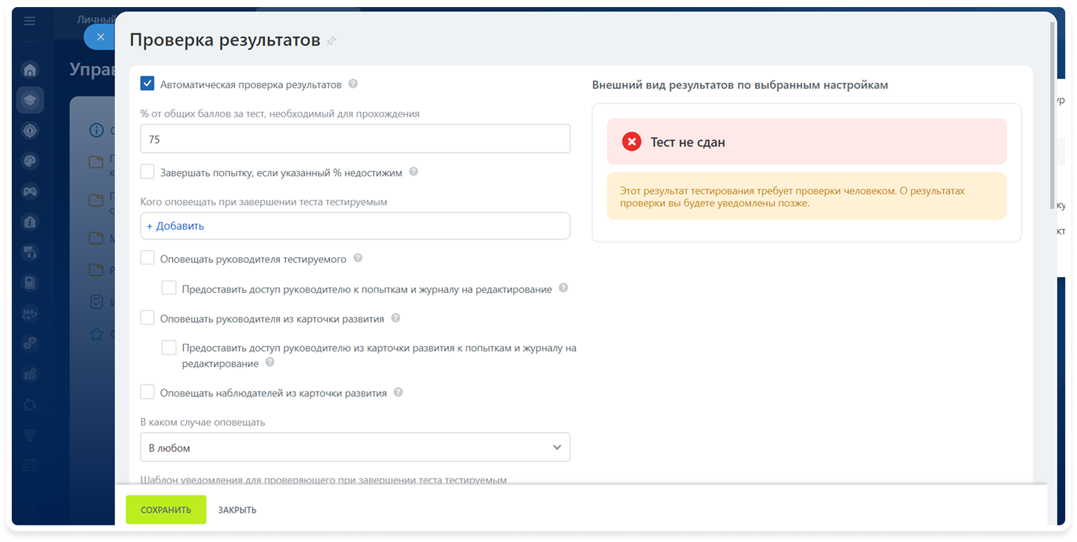This screenshot has width=1077, height=542.
Task: Open the gamepad gamification section
Action: pos(30,191)
